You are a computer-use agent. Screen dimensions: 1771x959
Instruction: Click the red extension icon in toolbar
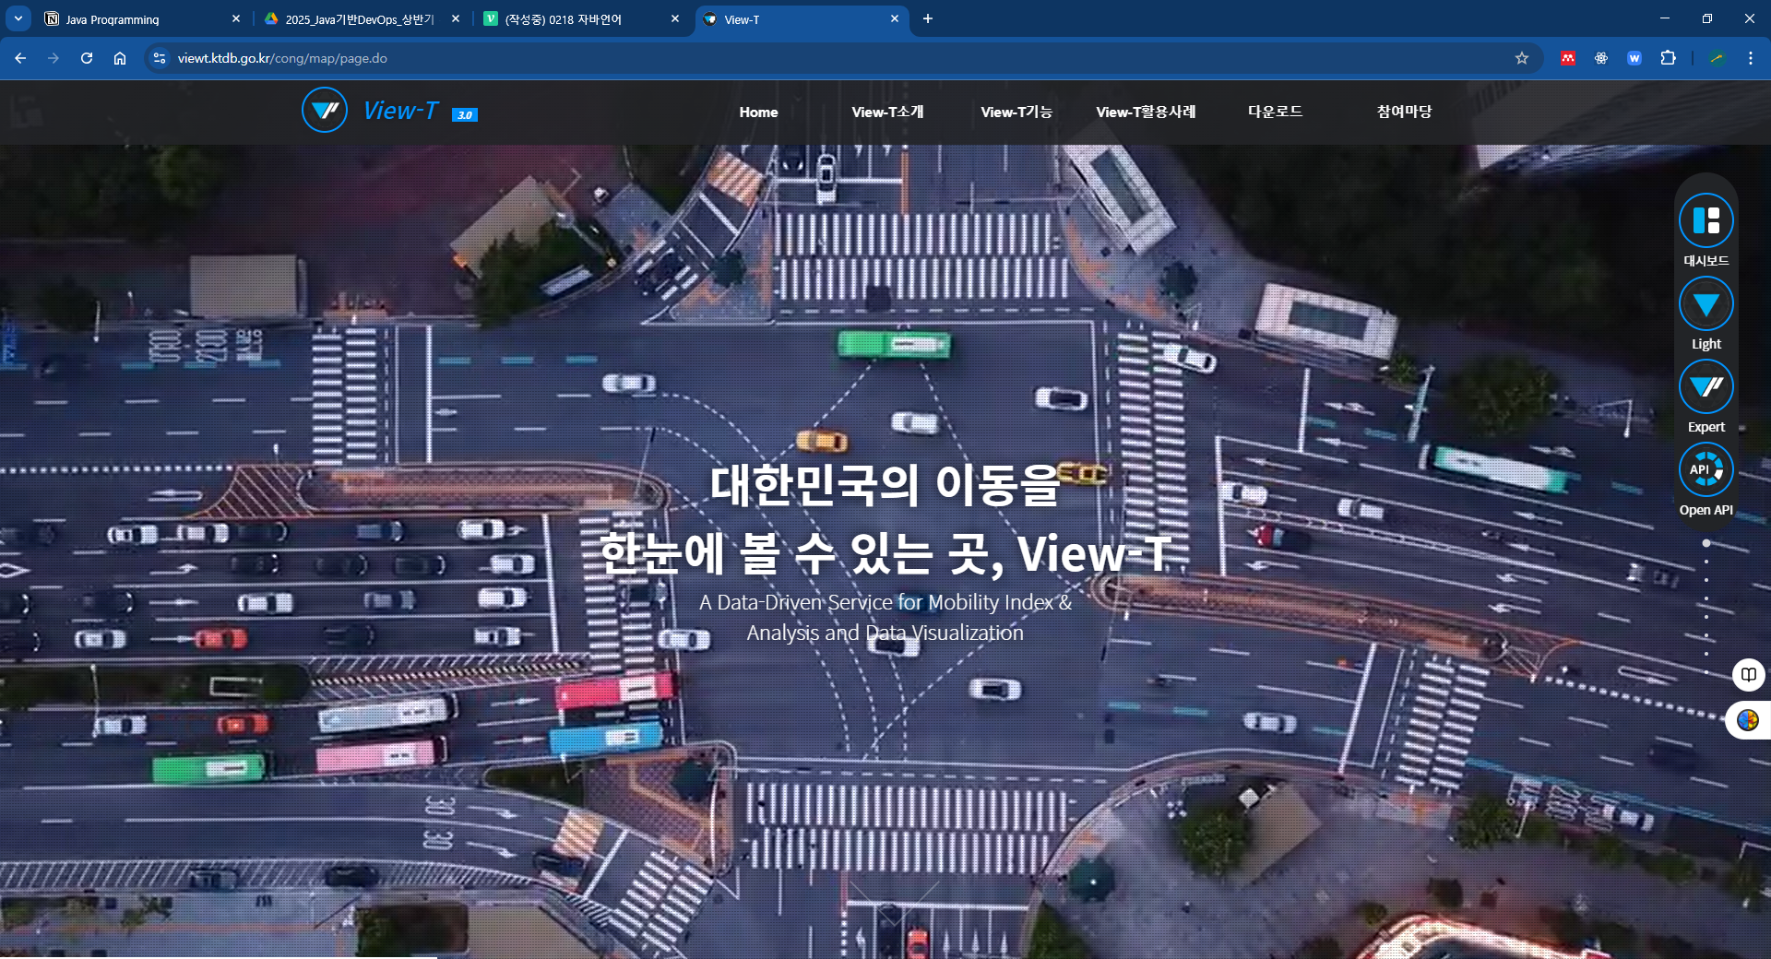[1568, 58]
